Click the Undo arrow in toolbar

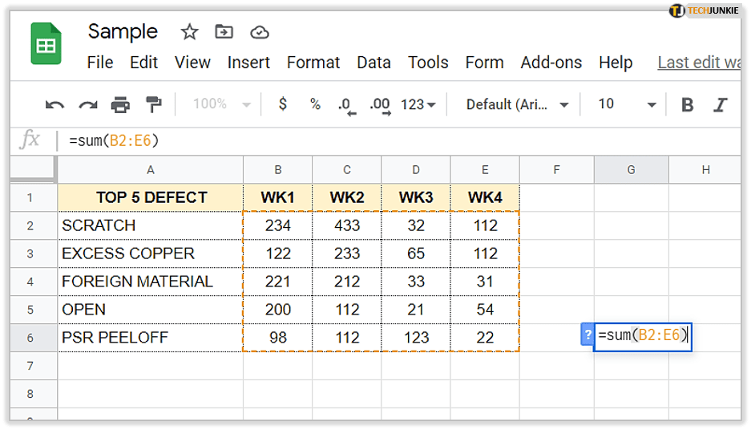point(55,104)
